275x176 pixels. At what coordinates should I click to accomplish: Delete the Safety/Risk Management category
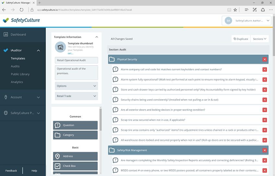pyautogui.click(x=265, y=150)
